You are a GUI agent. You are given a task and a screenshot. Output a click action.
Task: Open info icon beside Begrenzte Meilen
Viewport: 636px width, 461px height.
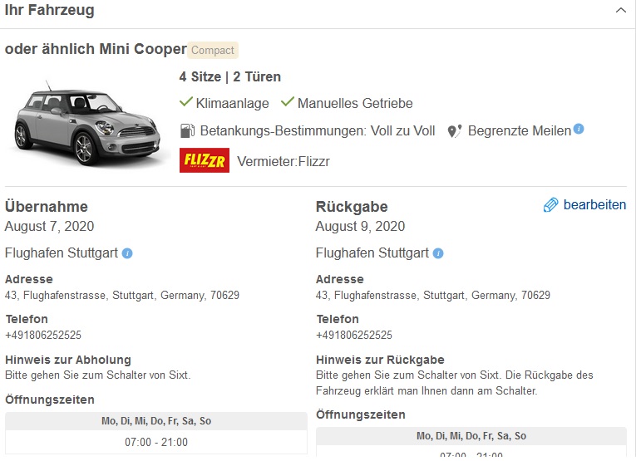click(x=579, y=130)
